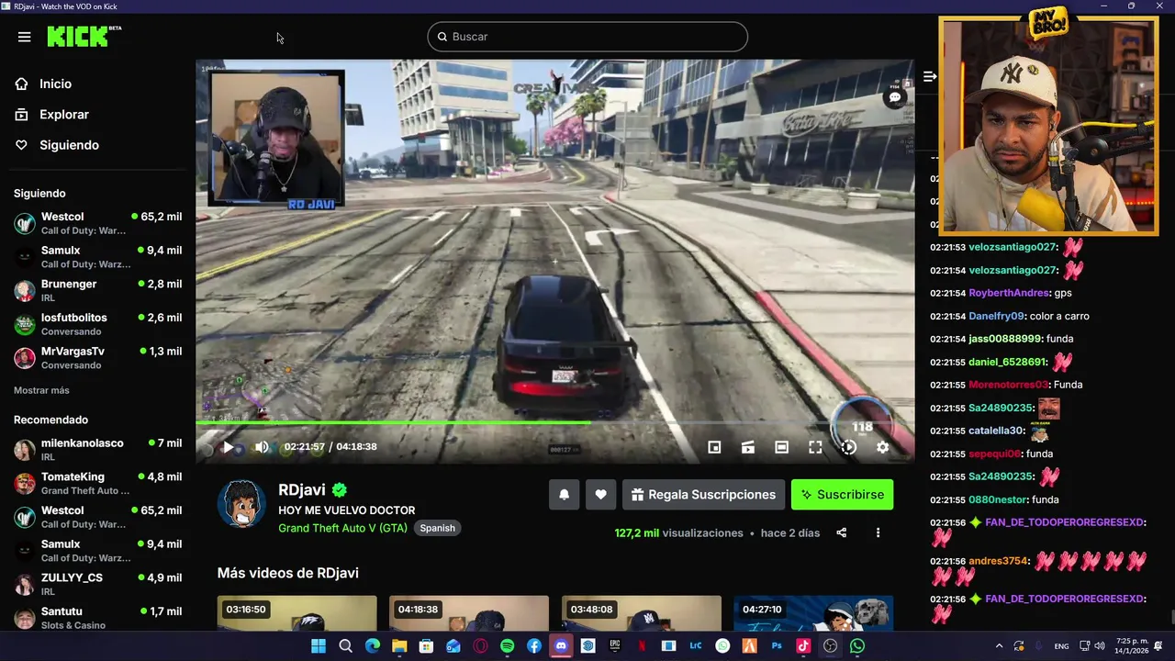Open RDjavi channel avatar
The height and width of the screenshot is (661, 1175).
pos(242,504)
